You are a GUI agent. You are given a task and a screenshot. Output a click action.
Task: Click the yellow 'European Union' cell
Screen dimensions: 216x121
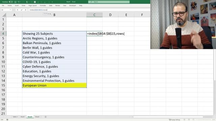54,85
